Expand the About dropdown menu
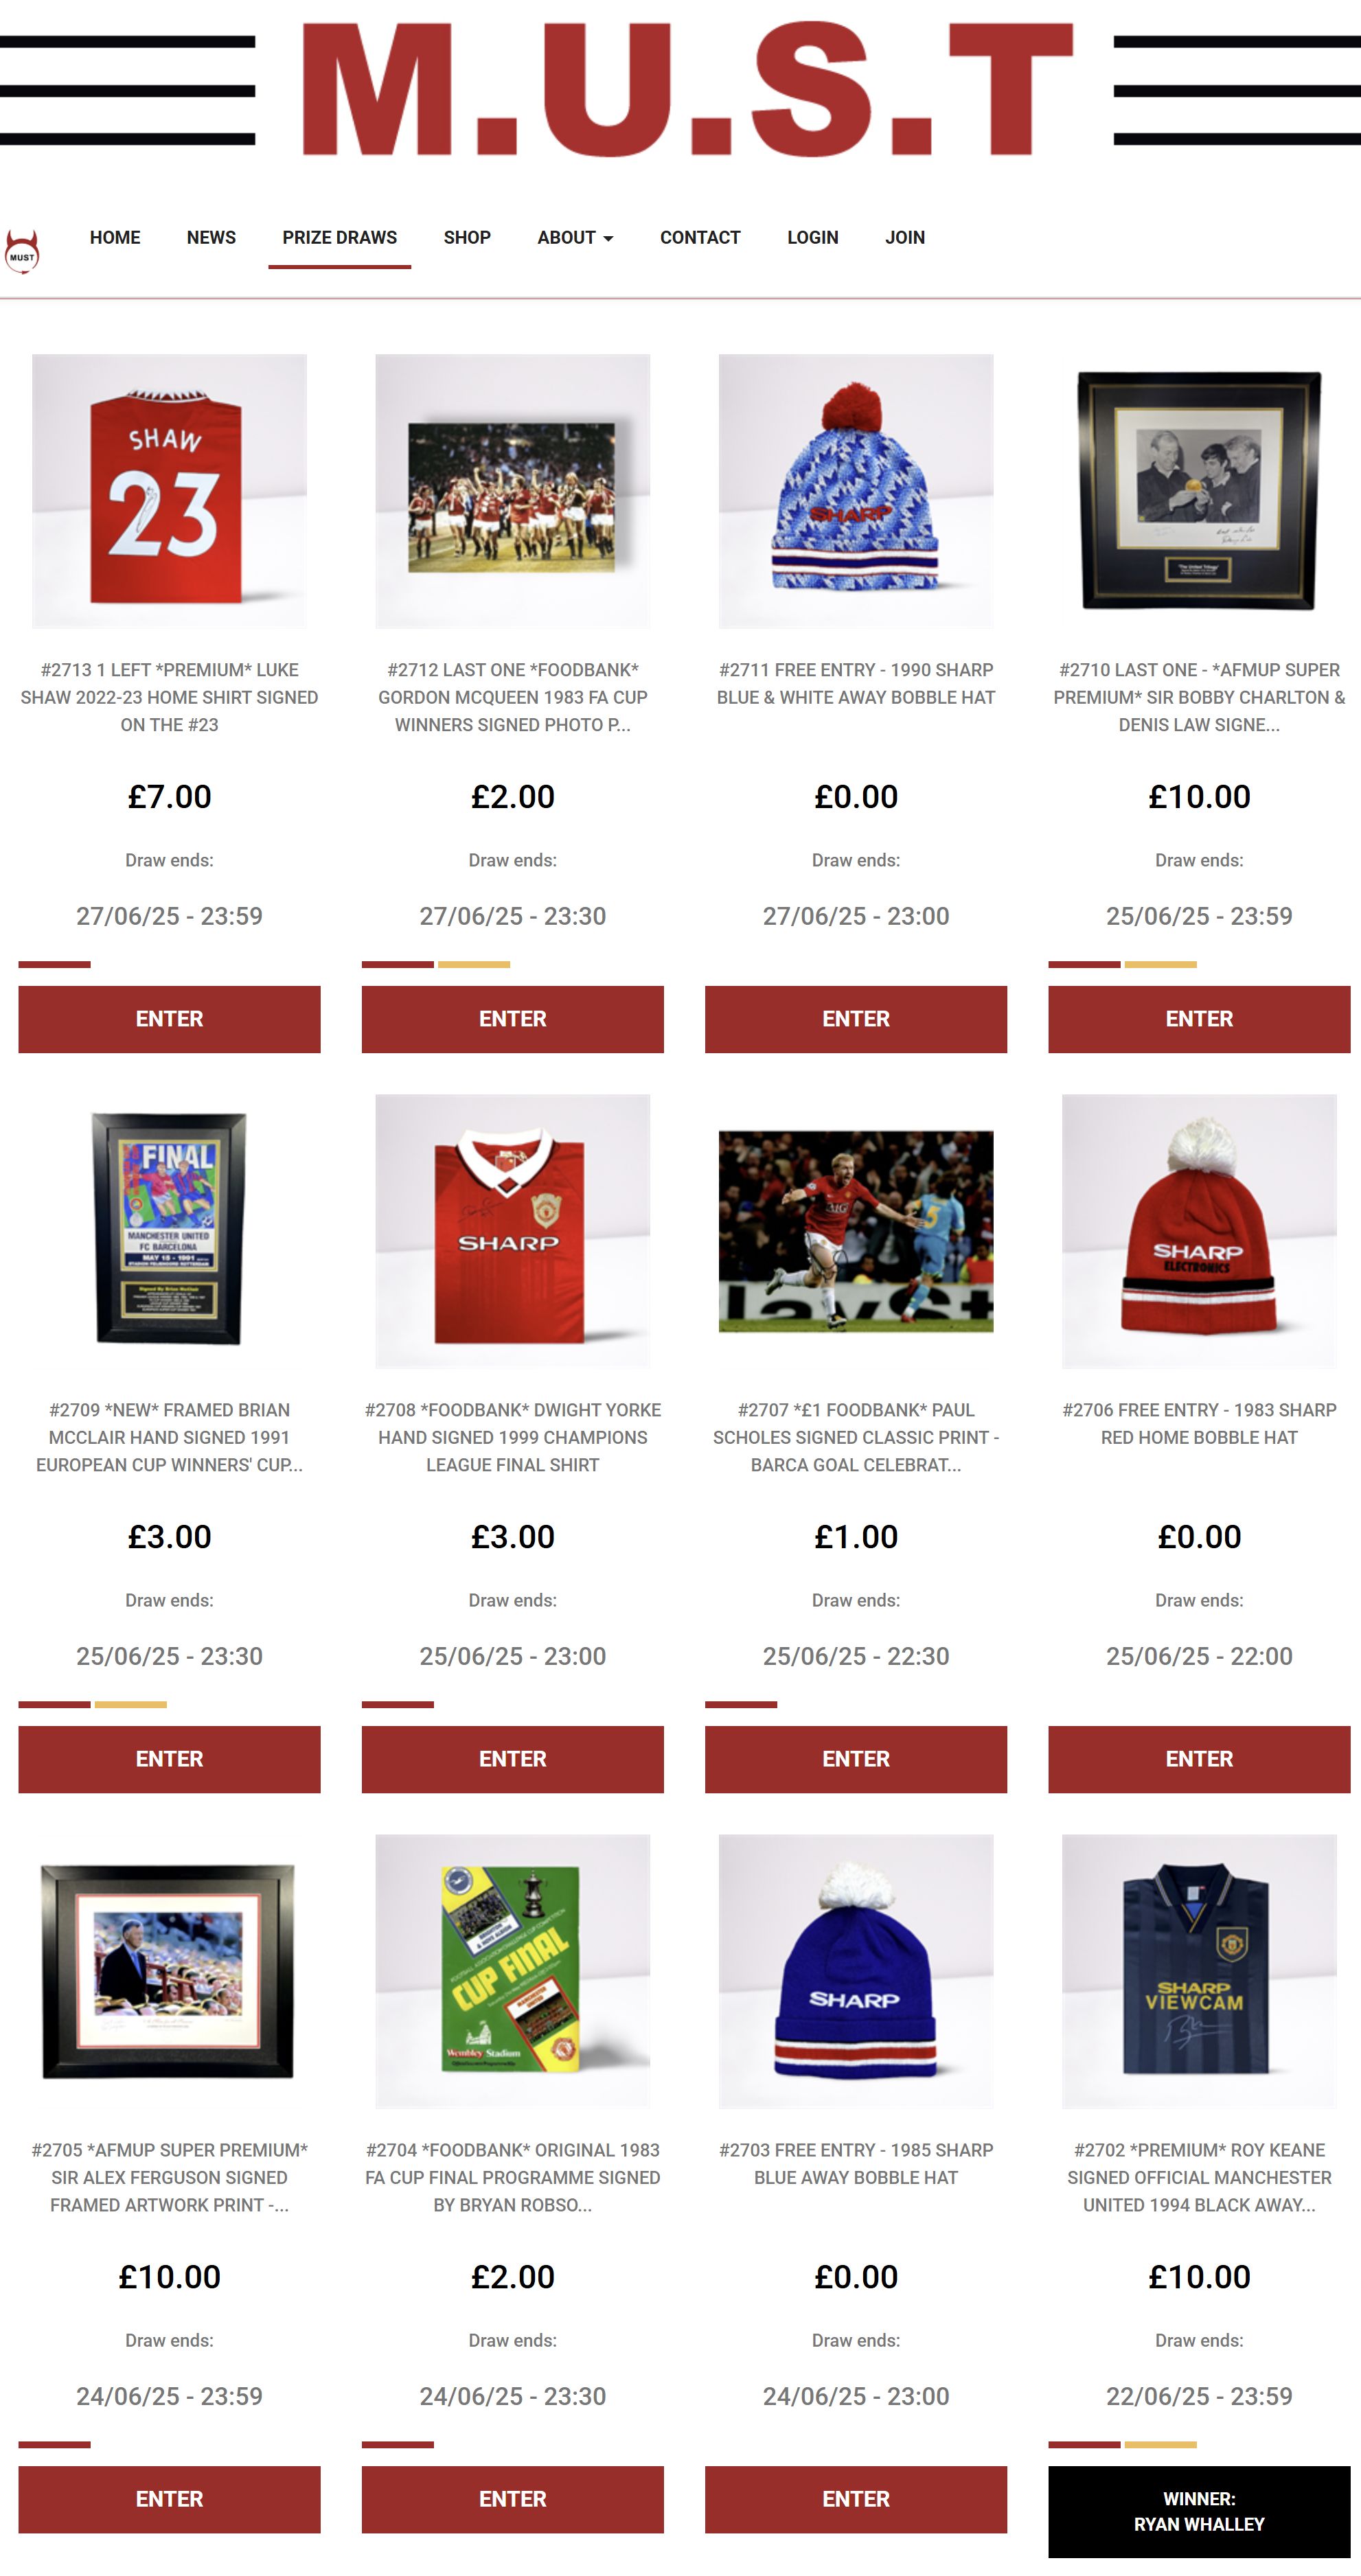Screen dimensions: 1361x2576 coord(575,238)
